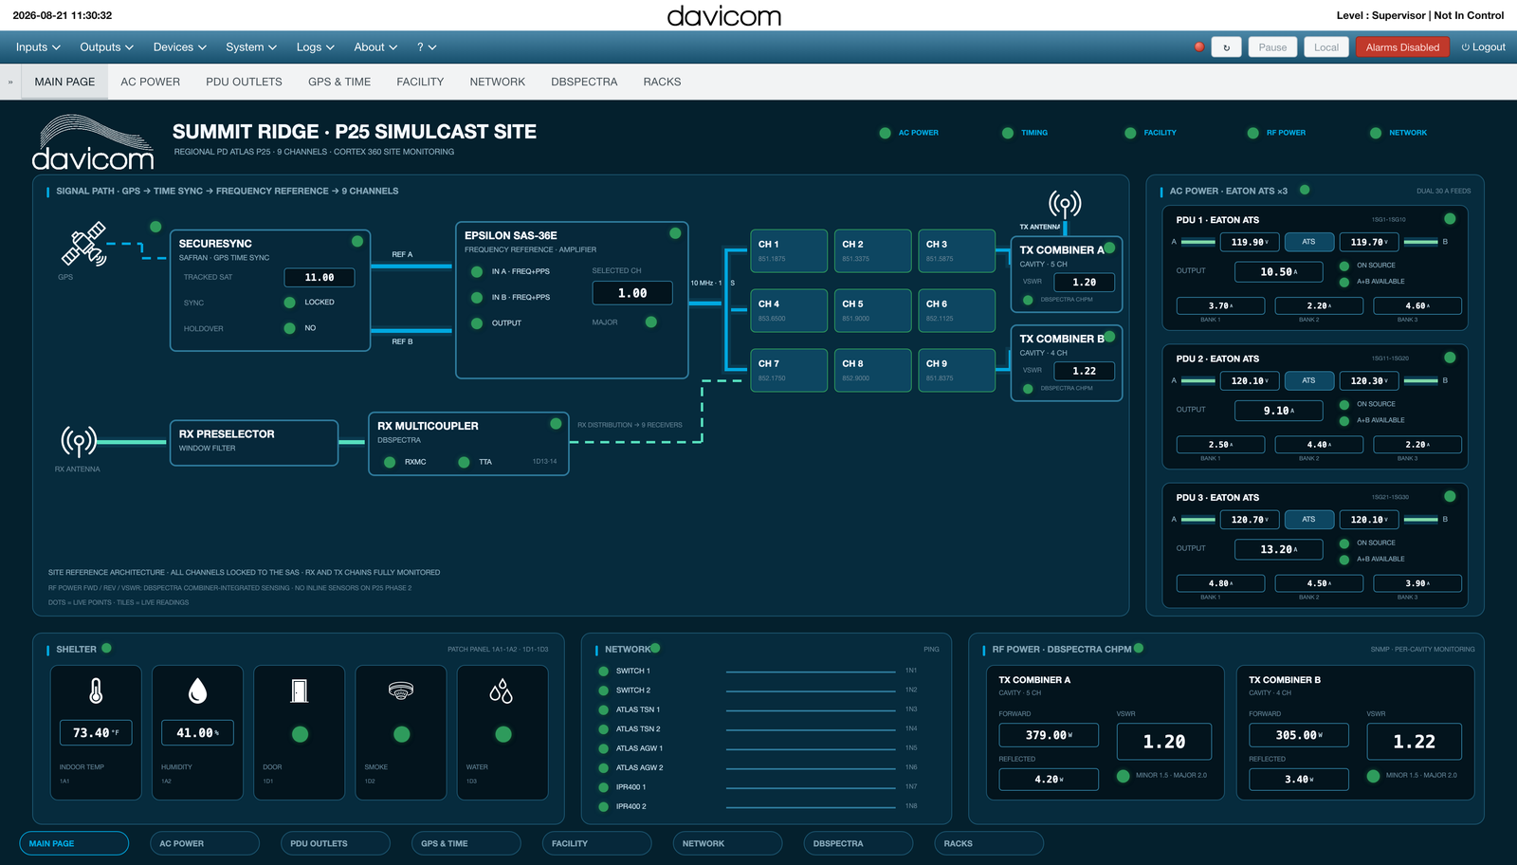This screenshot has height=865, width=1517.
Task: Click the bottom PDU OUTLETS navigation button
Action: click(336, 843)
